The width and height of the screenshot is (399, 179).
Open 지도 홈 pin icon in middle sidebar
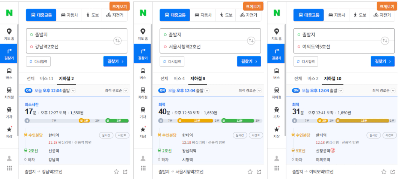pos(143,31)
